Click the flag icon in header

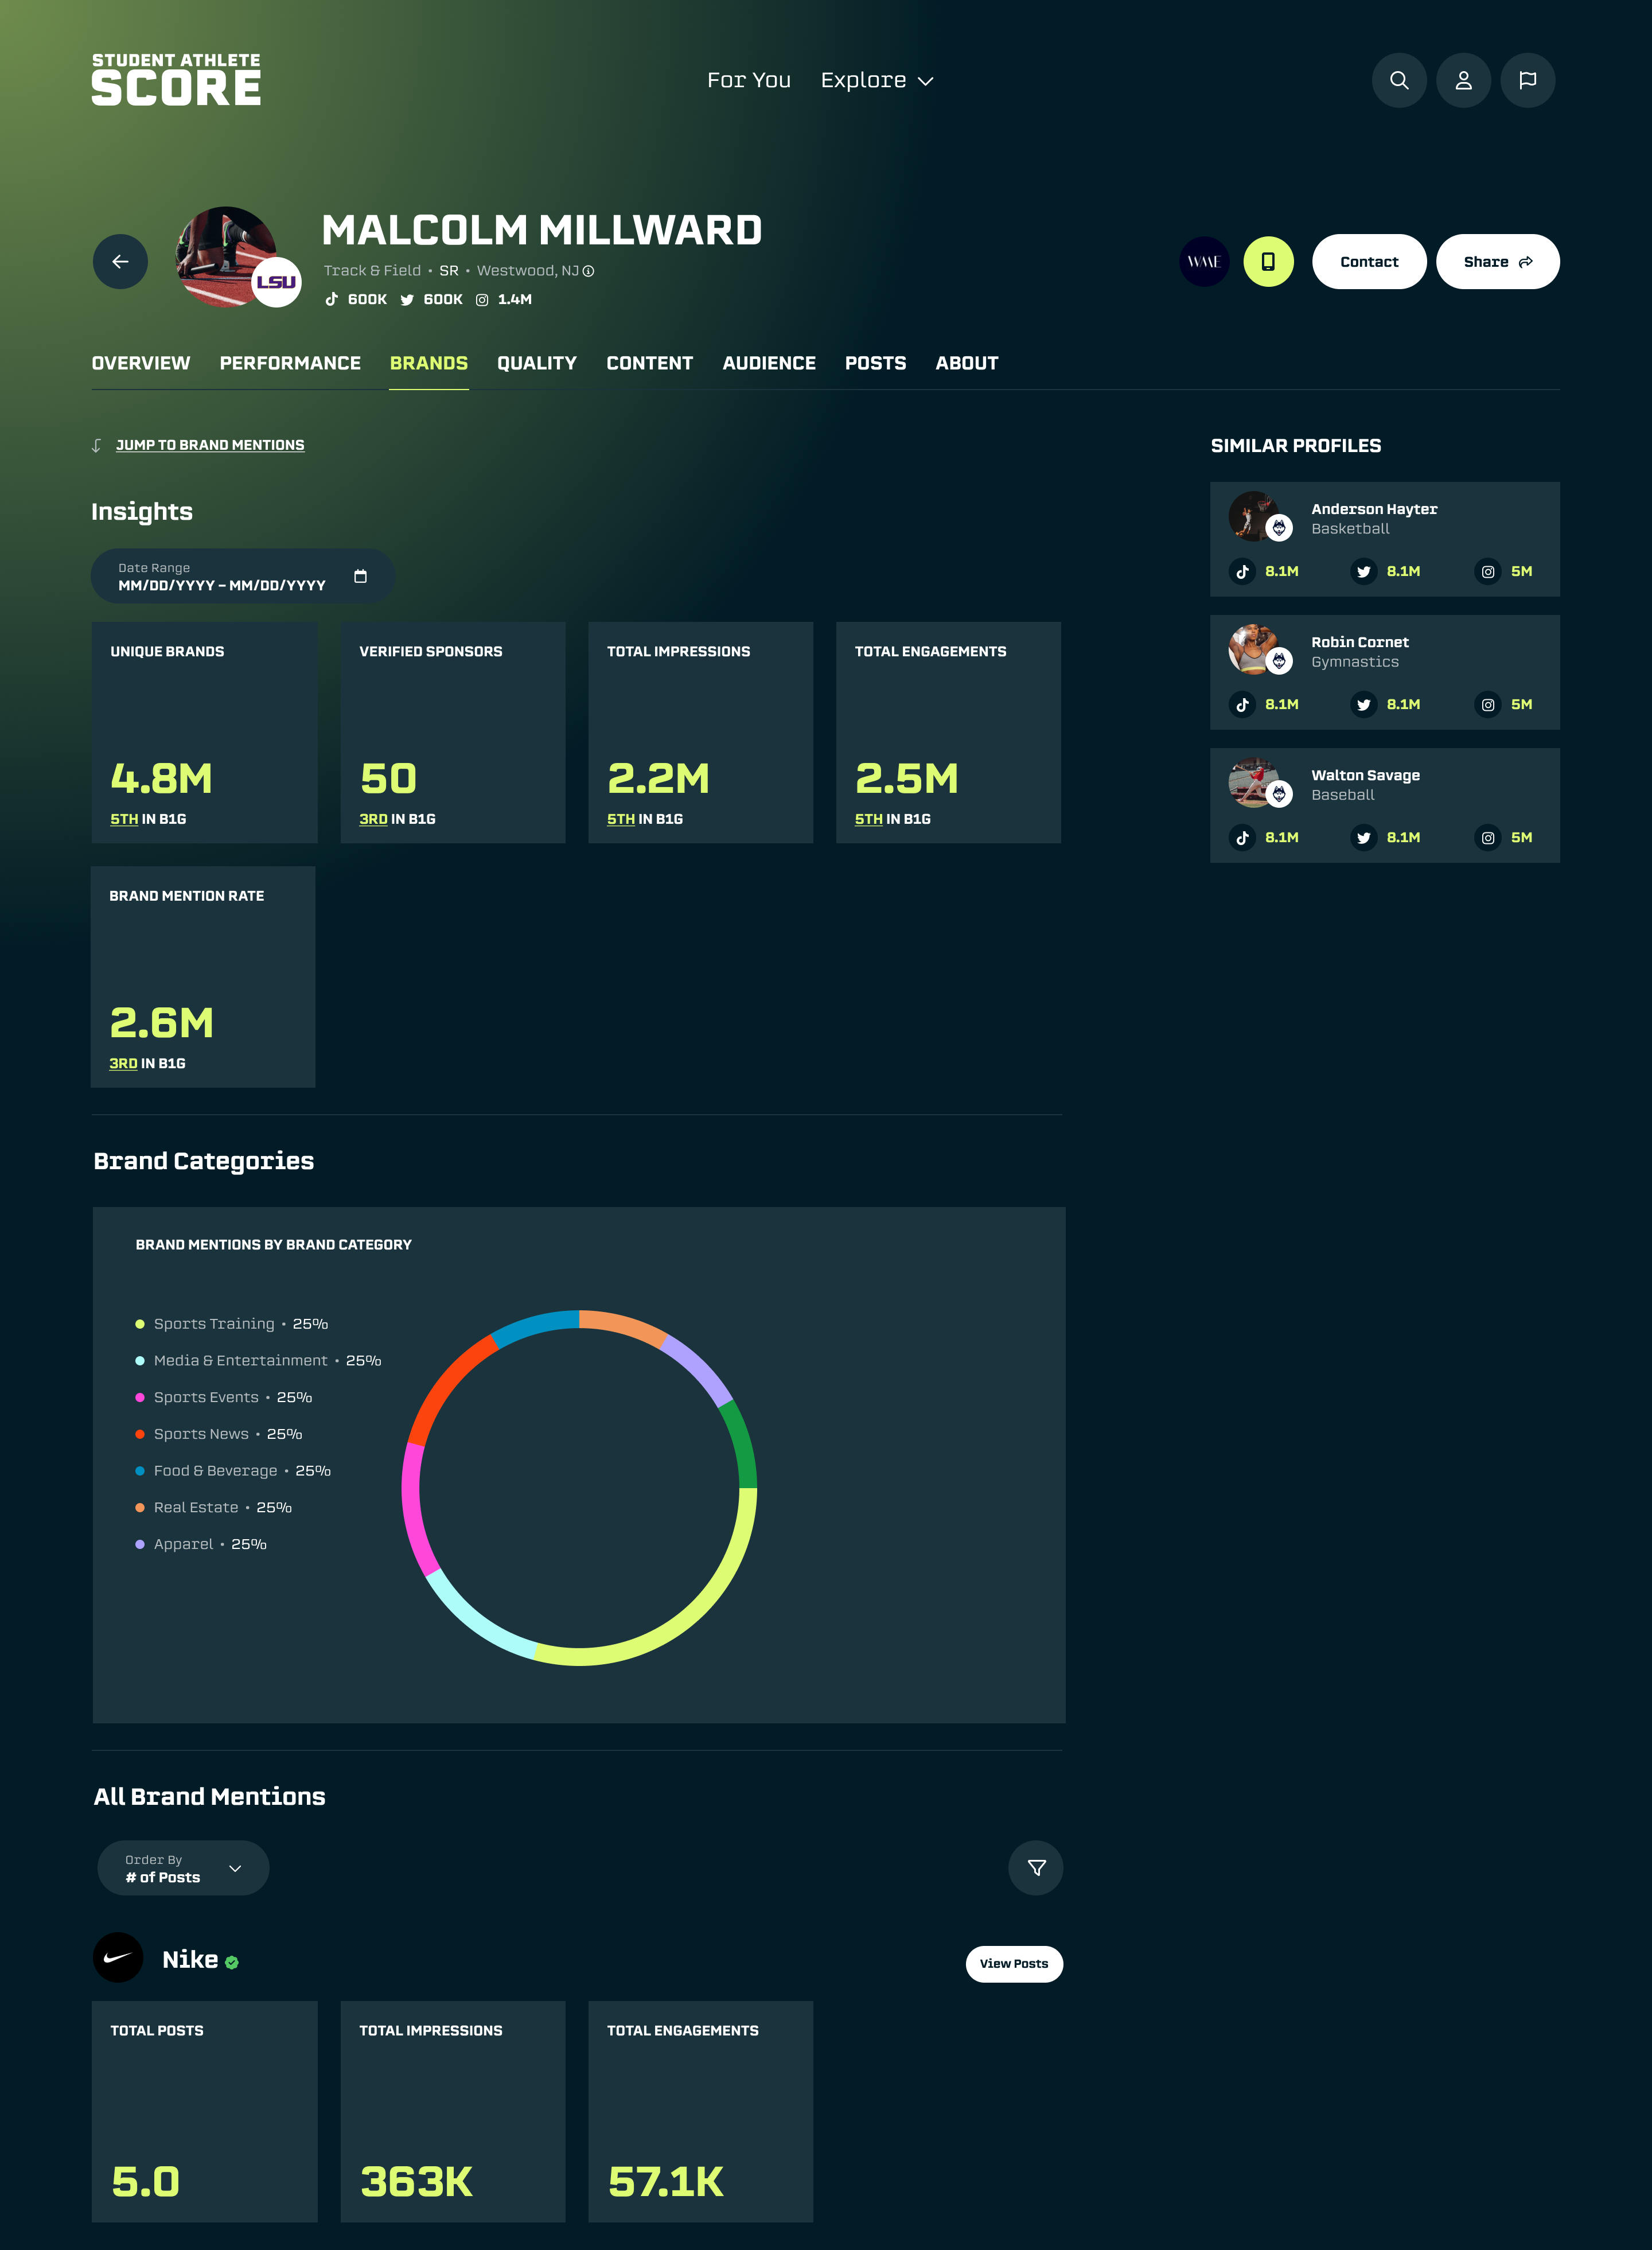[1527, 80]
